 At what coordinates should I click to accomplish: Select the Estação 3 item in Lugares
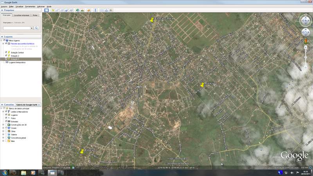(15, 59)
